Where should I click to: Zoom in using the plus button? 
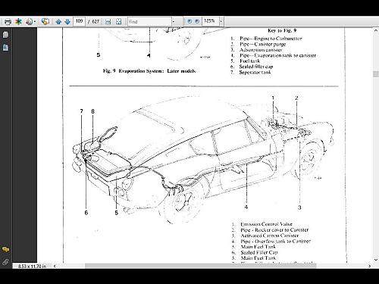(197, 21)
